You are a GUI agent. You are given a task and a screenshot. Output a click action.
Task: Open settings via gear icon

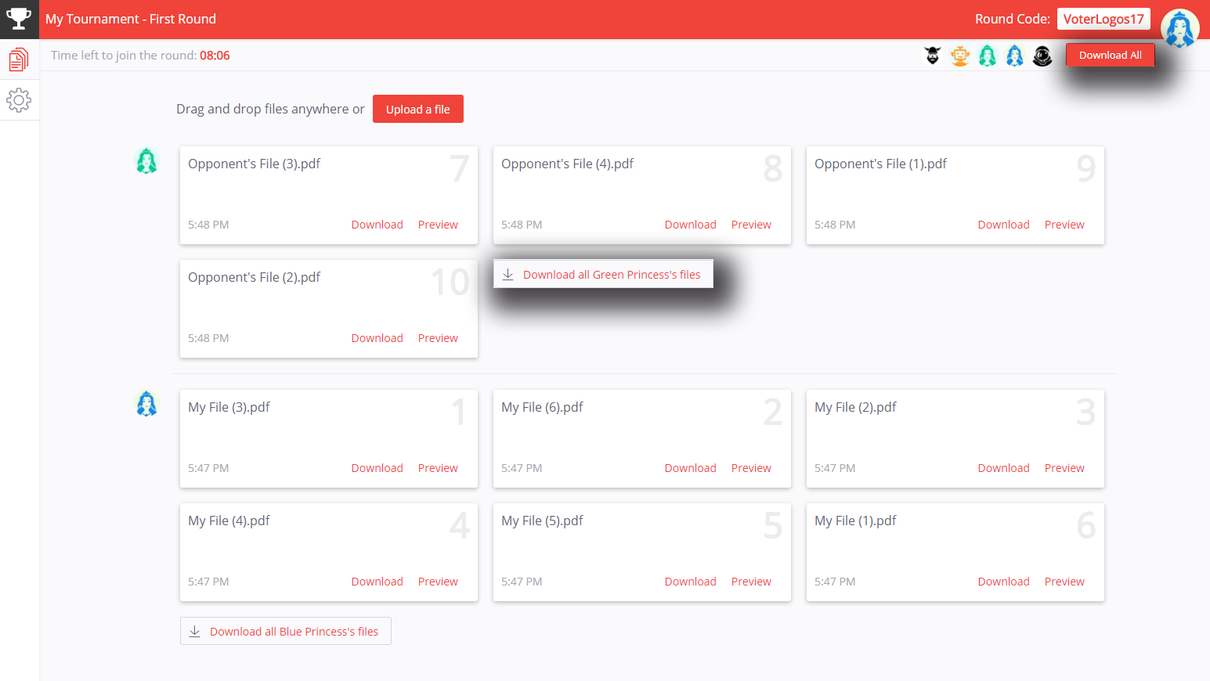19,99
